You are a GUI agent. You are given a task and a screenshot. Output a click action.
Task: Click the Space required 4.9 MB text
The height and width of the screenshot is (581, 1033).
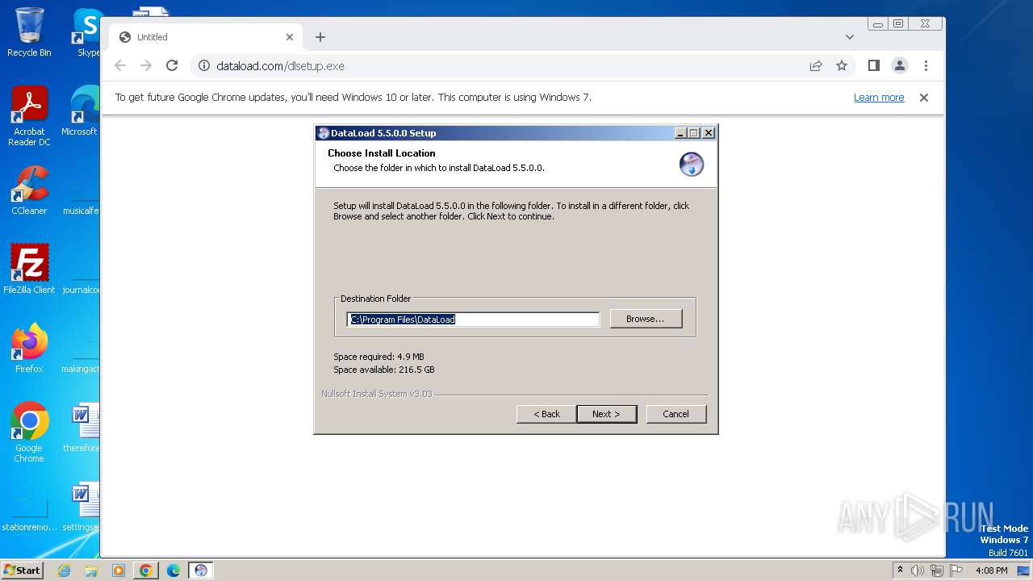(x=378, y=357)
